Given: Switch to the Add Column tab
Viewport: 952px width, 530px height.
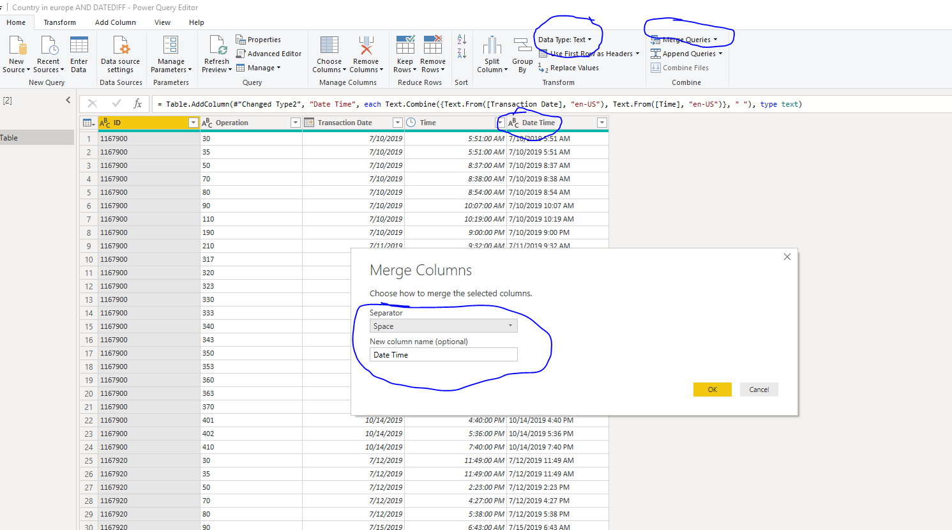Looking at the screenshot, I should pos(116,22).
